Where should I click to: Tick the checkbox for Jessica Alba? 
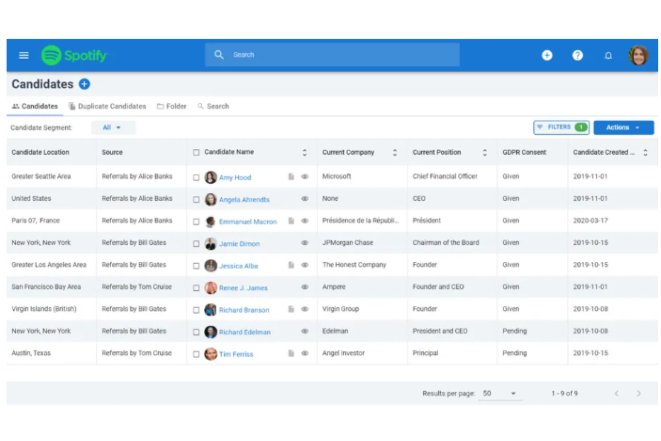[x=196, y=266]
